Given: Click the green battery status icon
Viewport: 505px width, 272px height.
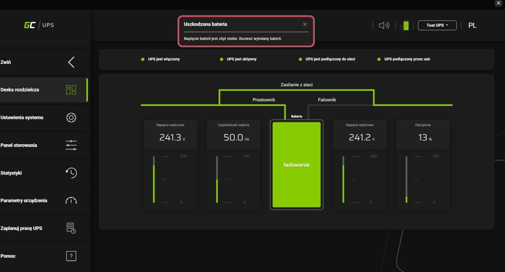Looking at the screenshot, I should point(404,25).
